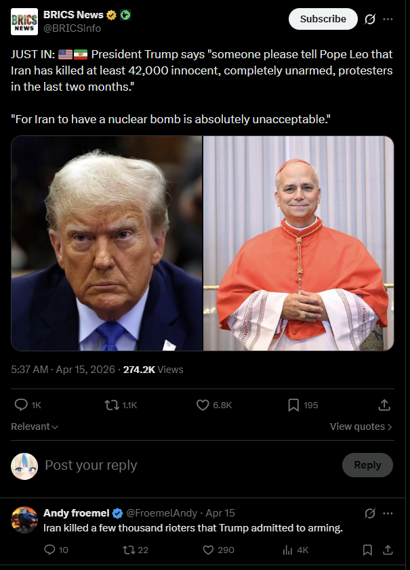Image resolution: width=410 pixels, height=570 pixels.
Task: Open the BRICS News profile avatar
Action: [24, 22]
